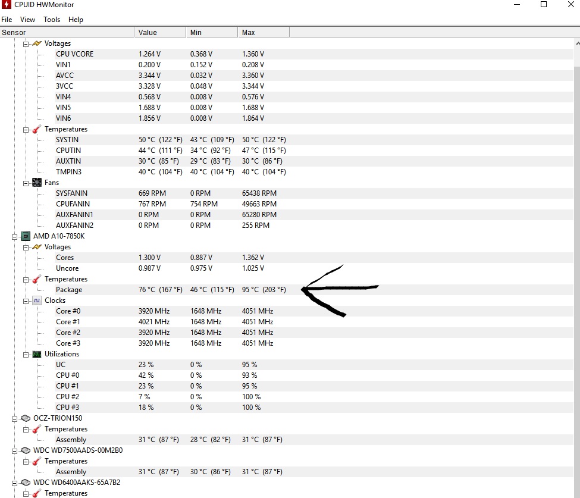Click the lightning icon beside the first Voltages node
The image size is (580, 498).
[x=37, y=43]
